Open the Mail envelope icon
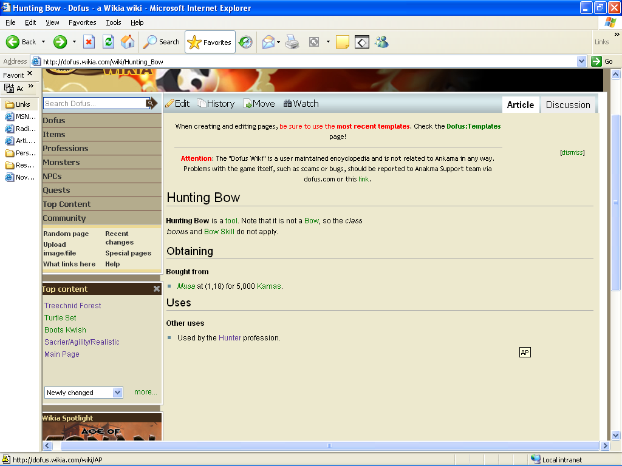 (x=268, y=42)
